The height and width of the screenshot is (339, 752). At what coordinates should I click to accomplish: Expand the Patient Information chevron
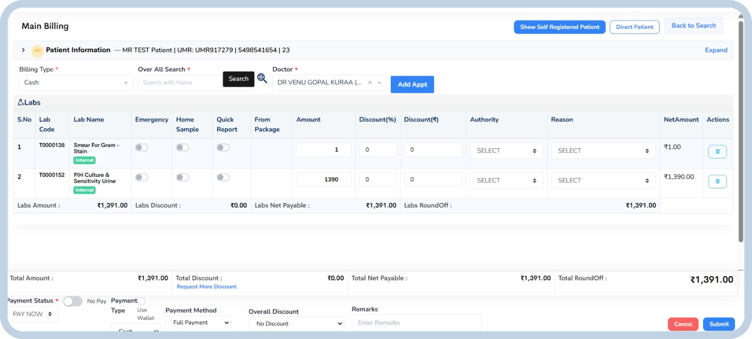point(23,50)
